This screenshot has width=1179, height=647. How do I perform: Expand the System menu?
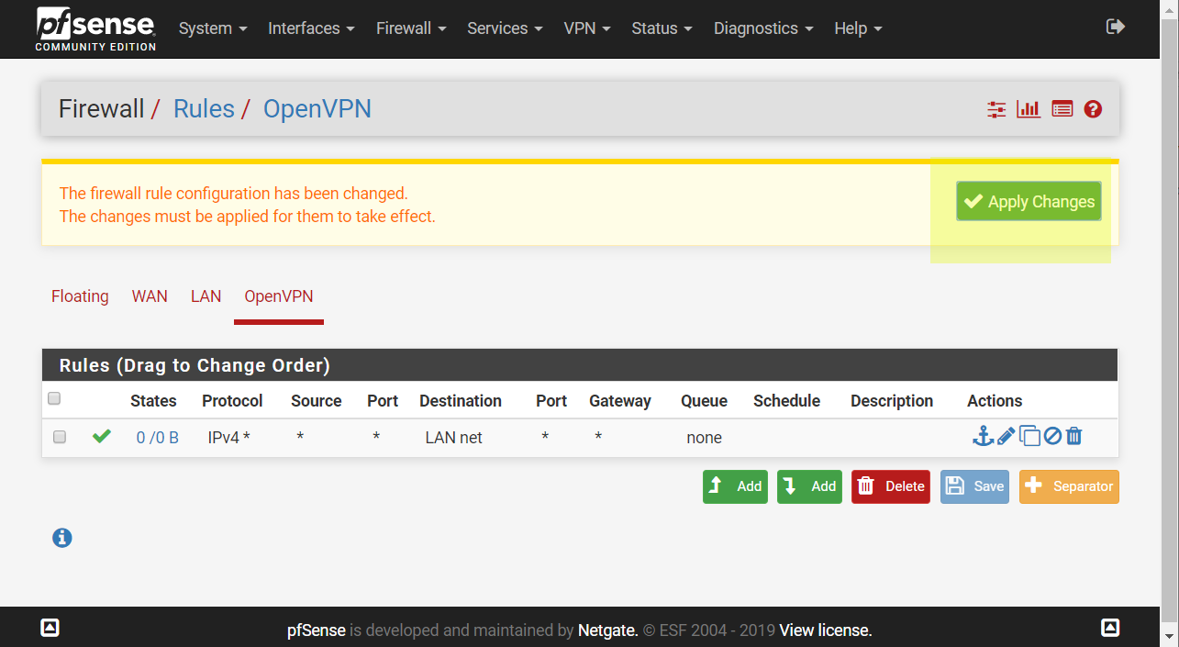point(213,28)
